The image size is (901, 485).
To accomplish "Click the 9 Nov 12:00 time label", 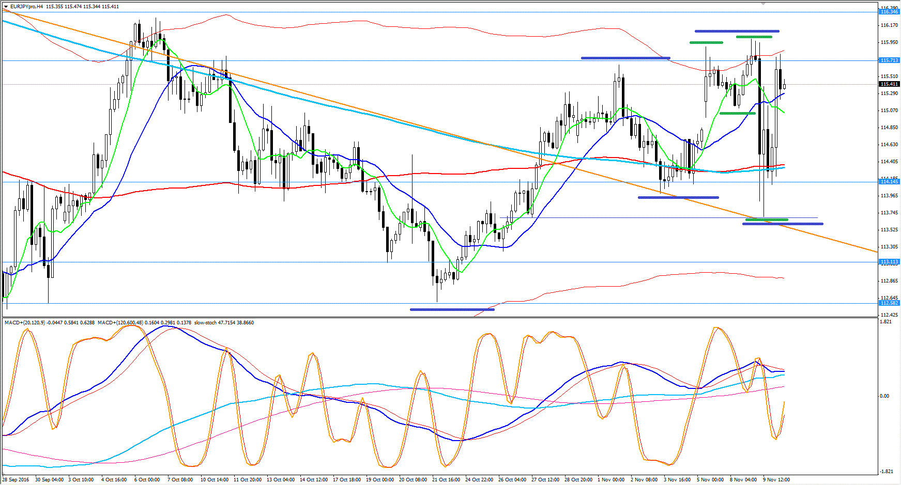I will point(776,480).
